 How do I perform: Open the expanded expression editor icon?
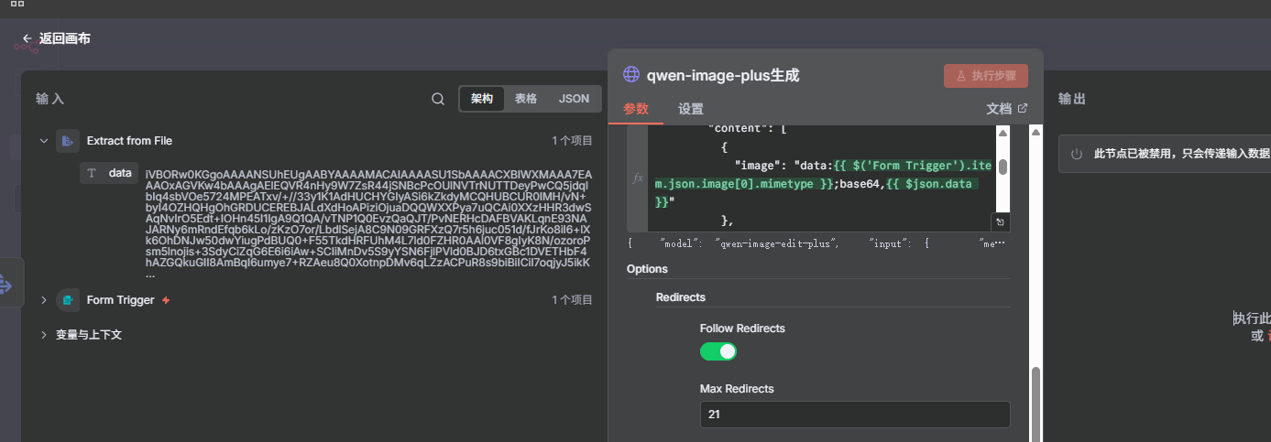(1001, 221)
